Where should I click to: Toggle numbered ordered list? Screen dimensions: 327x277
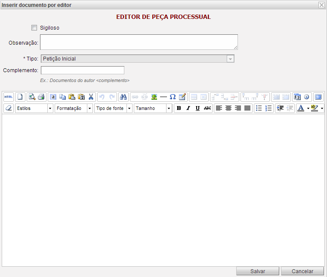click(x=268, y=108)
